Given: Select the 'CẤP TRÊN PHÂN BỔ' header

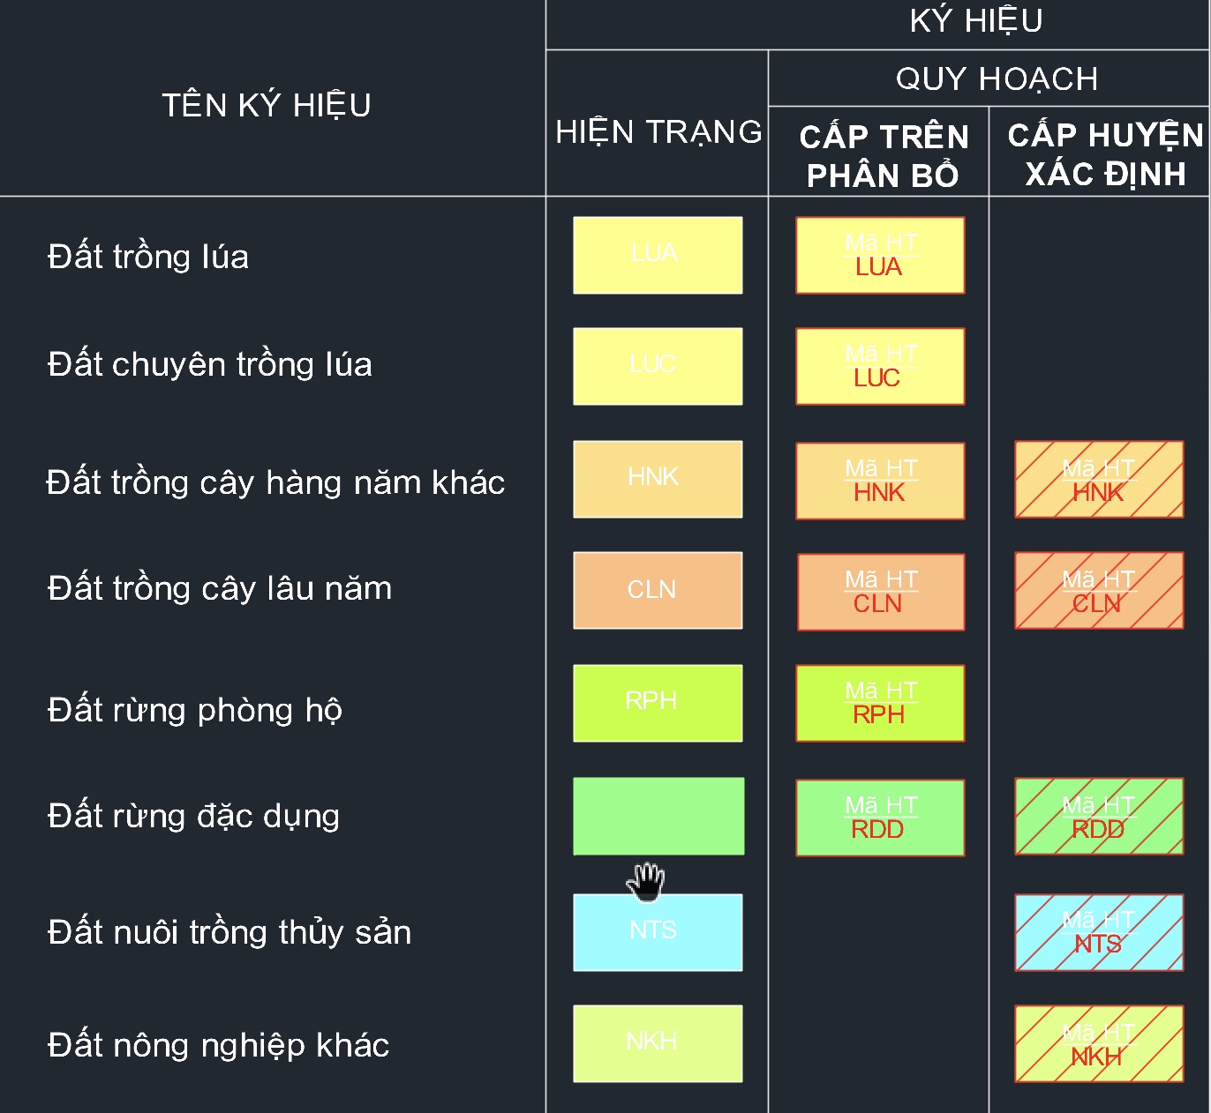Looking at the screenshot, I should pos(884,155).
